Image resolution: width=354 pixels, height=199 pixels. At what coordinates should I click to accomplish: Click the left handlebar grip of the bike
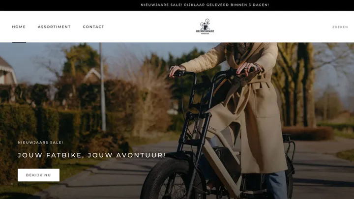point(180,73)
